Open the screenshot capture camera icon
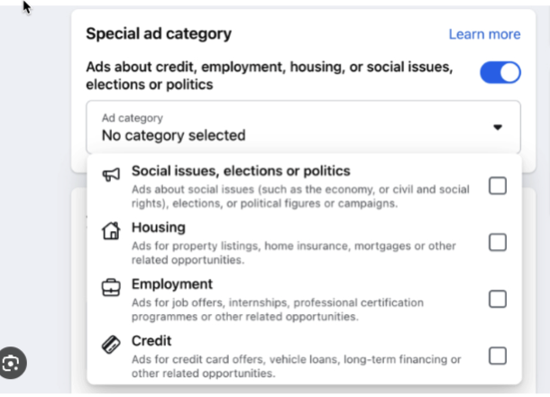 [12, 363]
